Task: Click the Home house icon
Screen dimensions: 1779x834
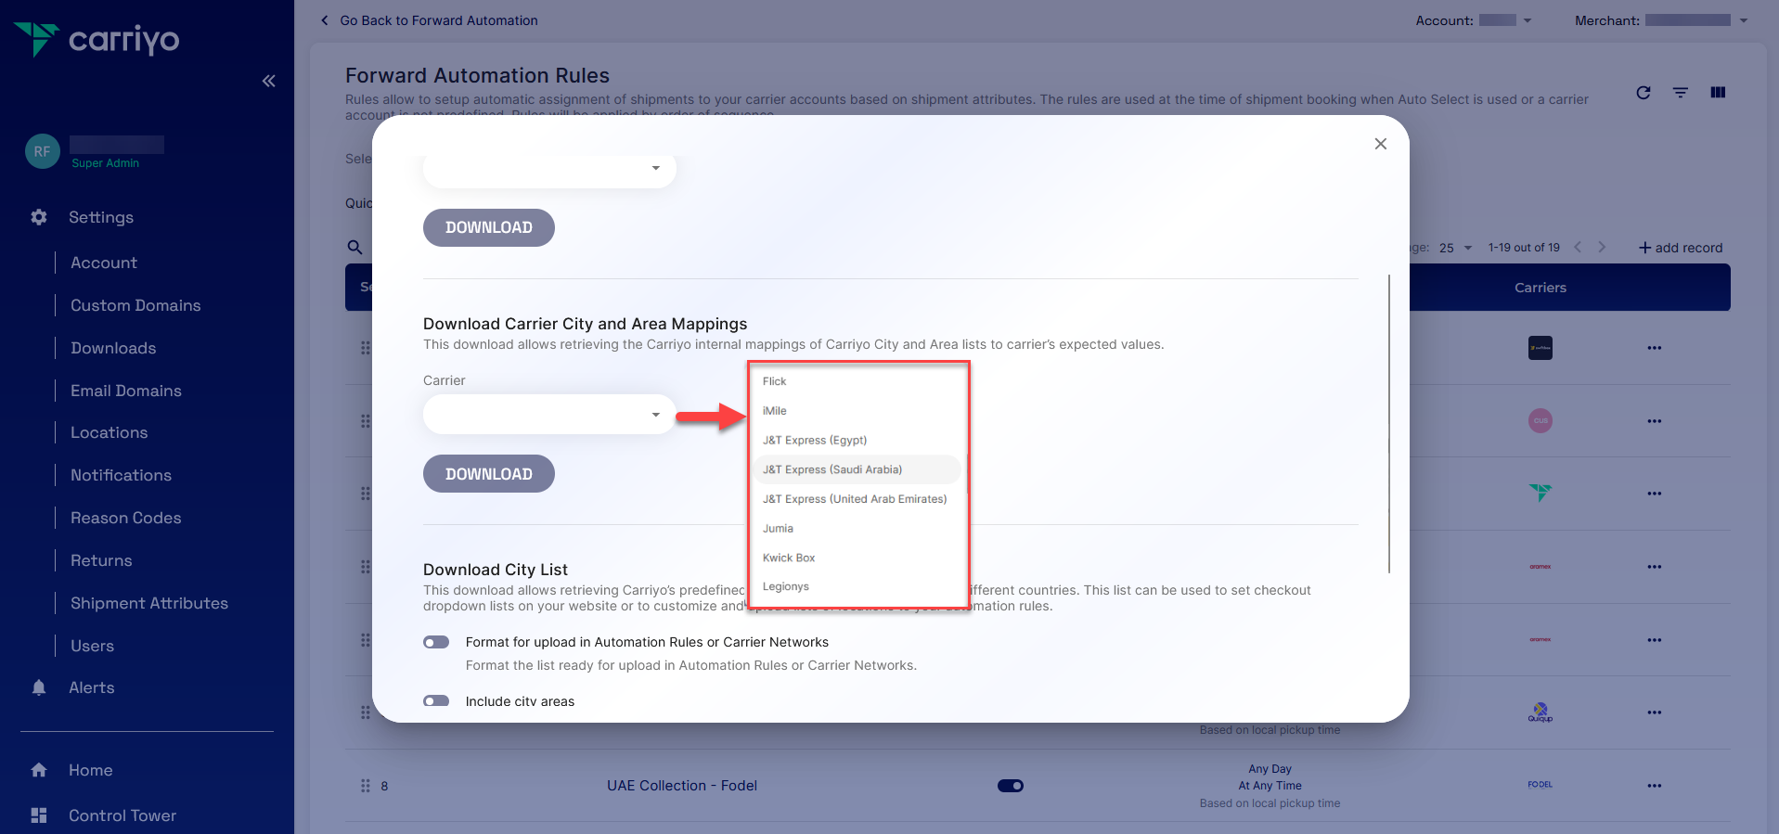Action: 39,770
